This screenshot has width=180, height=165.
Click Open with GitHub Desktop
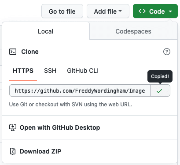click(60, 127)
